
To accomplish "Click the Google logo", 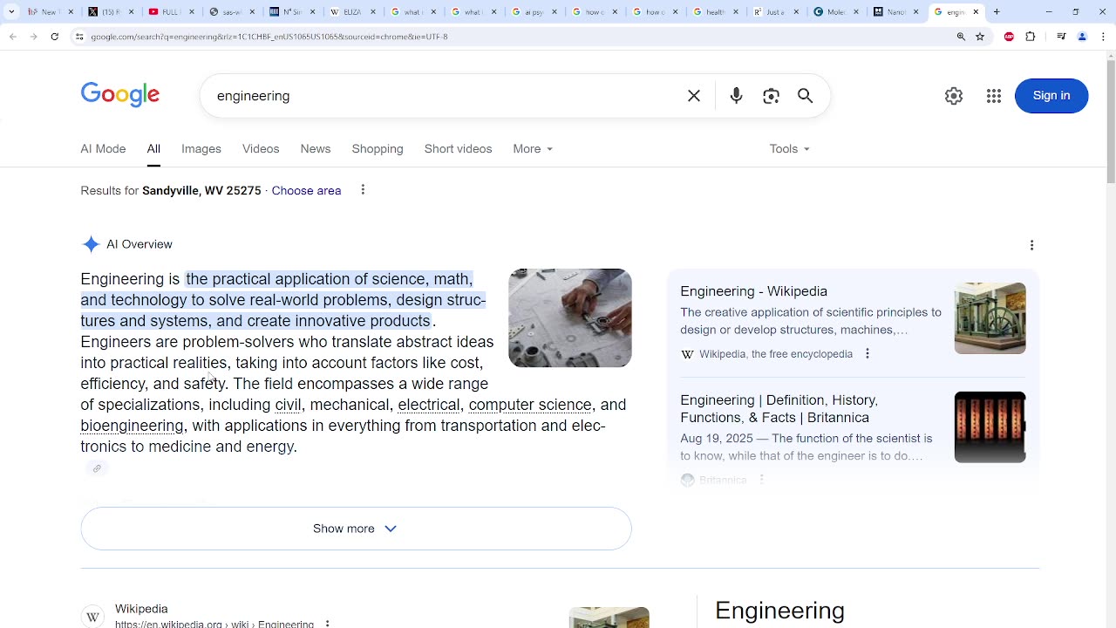I will click(x=120, y=95).
